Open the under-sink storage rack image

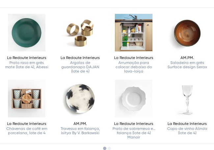coord(134,33)
